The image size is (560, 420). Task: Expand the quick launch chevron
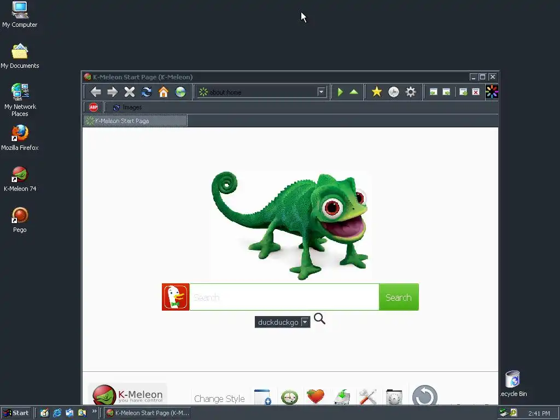94,411
